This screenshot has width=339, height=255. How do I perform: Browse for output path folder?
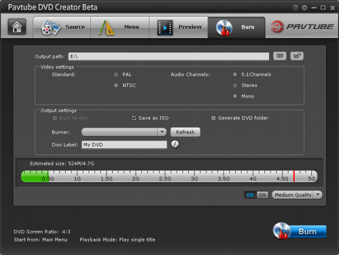(x=280, y=56)
